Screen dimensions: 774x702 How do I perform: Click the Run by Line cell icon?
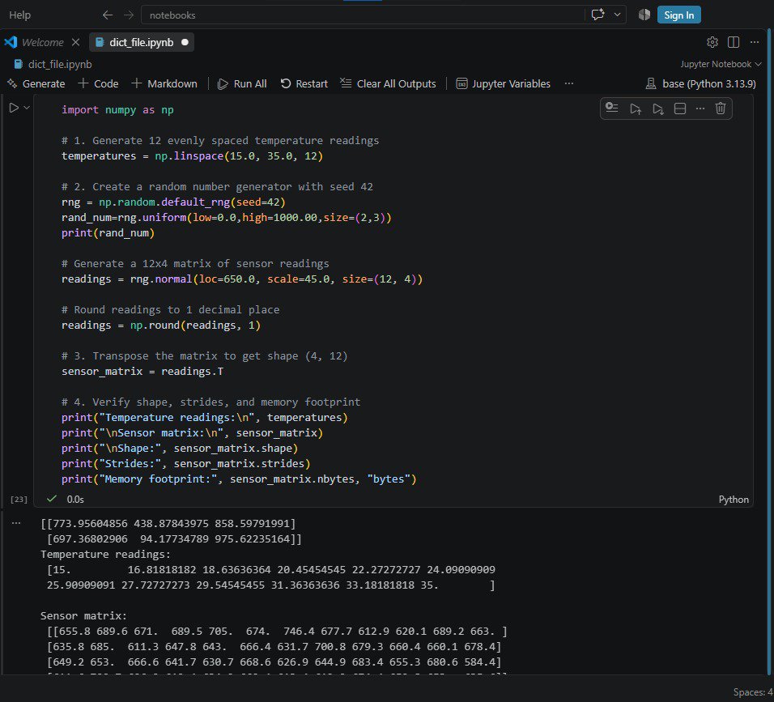(x=611, y=108)
